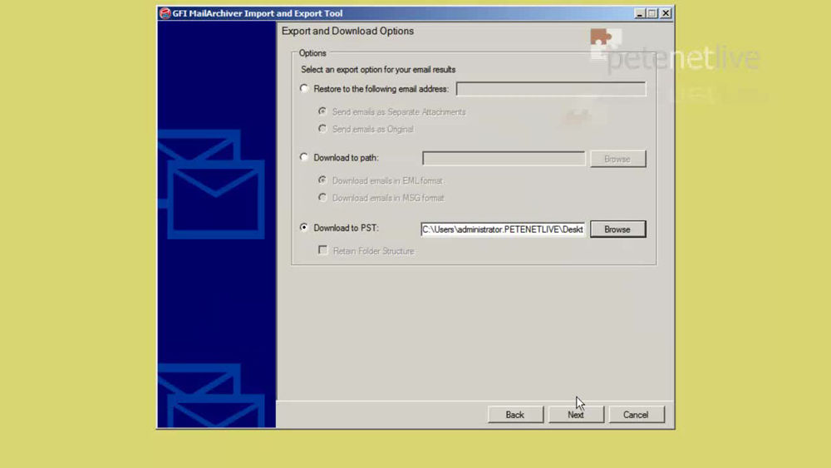Click the PST file path field
This screenshot has height=468, width=831.
(503, 229)
